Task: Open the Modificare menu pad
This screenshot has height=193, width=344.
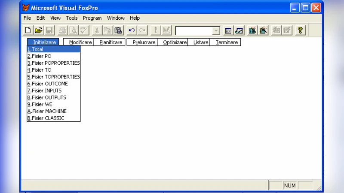Action: (x=80, y=42)
